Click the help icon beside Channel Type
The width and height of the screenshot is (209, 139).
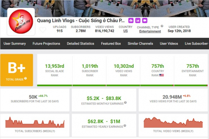[x=162, y=26]
